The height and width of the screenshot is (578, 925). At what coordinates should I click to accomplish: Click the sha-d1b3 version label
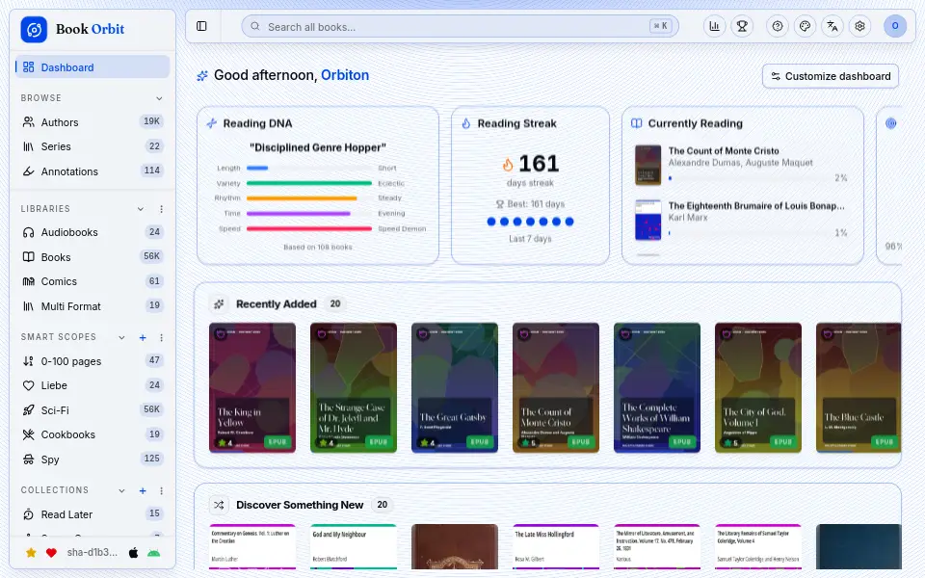(x=92, y=553)
